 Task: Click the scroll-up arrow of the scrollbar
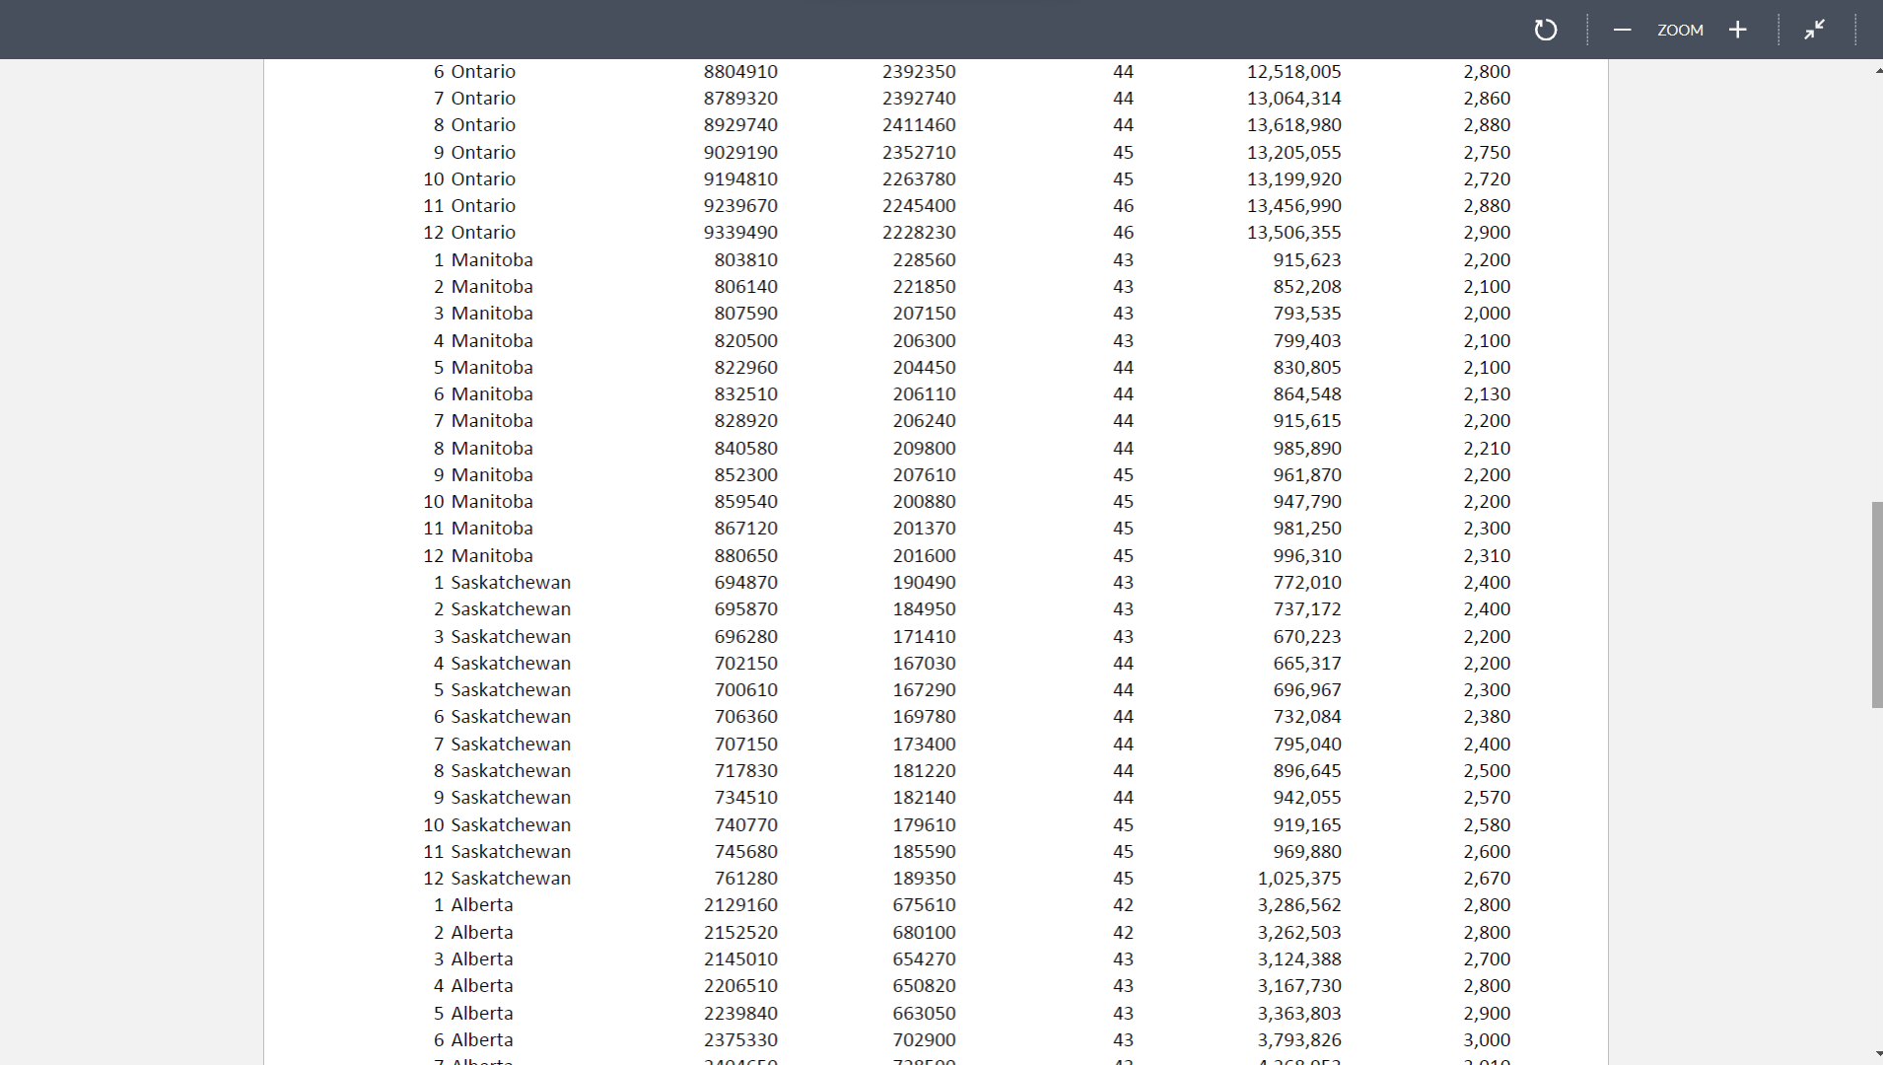tap(1877, 71)
